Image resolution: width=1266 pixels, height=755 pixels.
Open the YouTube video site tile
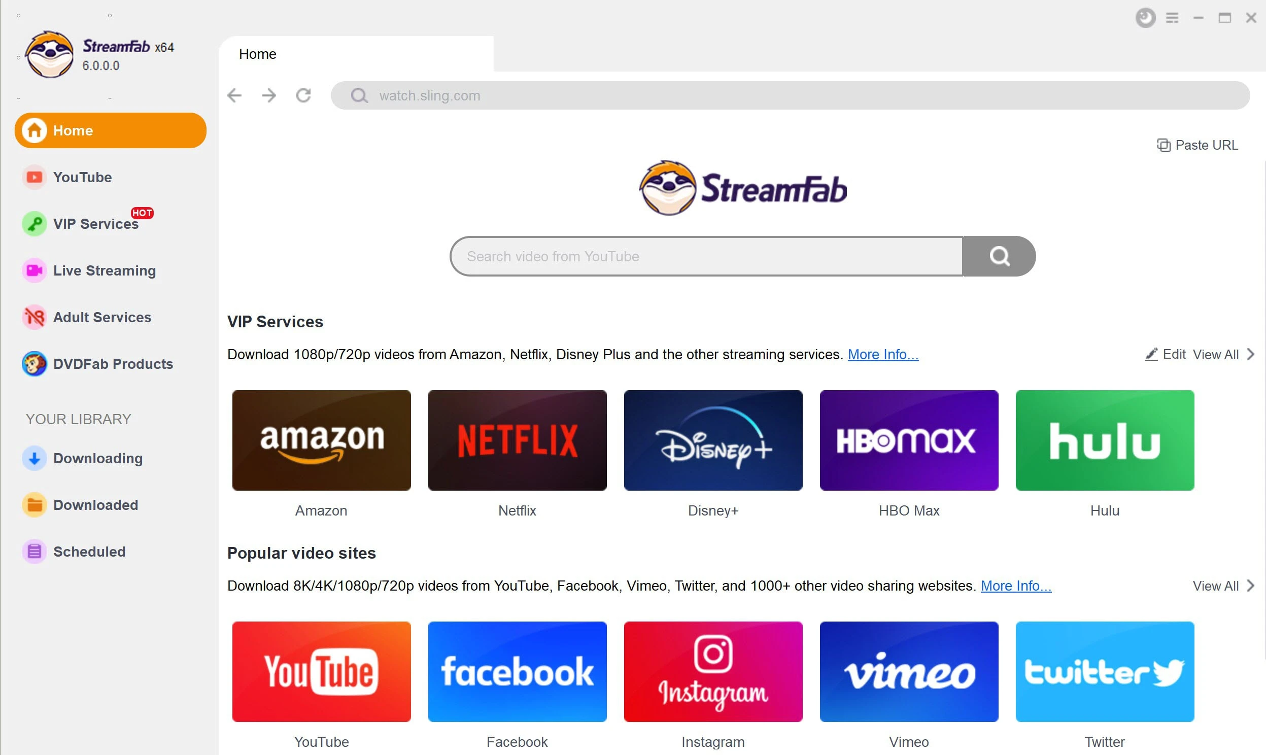click(322, 672)
